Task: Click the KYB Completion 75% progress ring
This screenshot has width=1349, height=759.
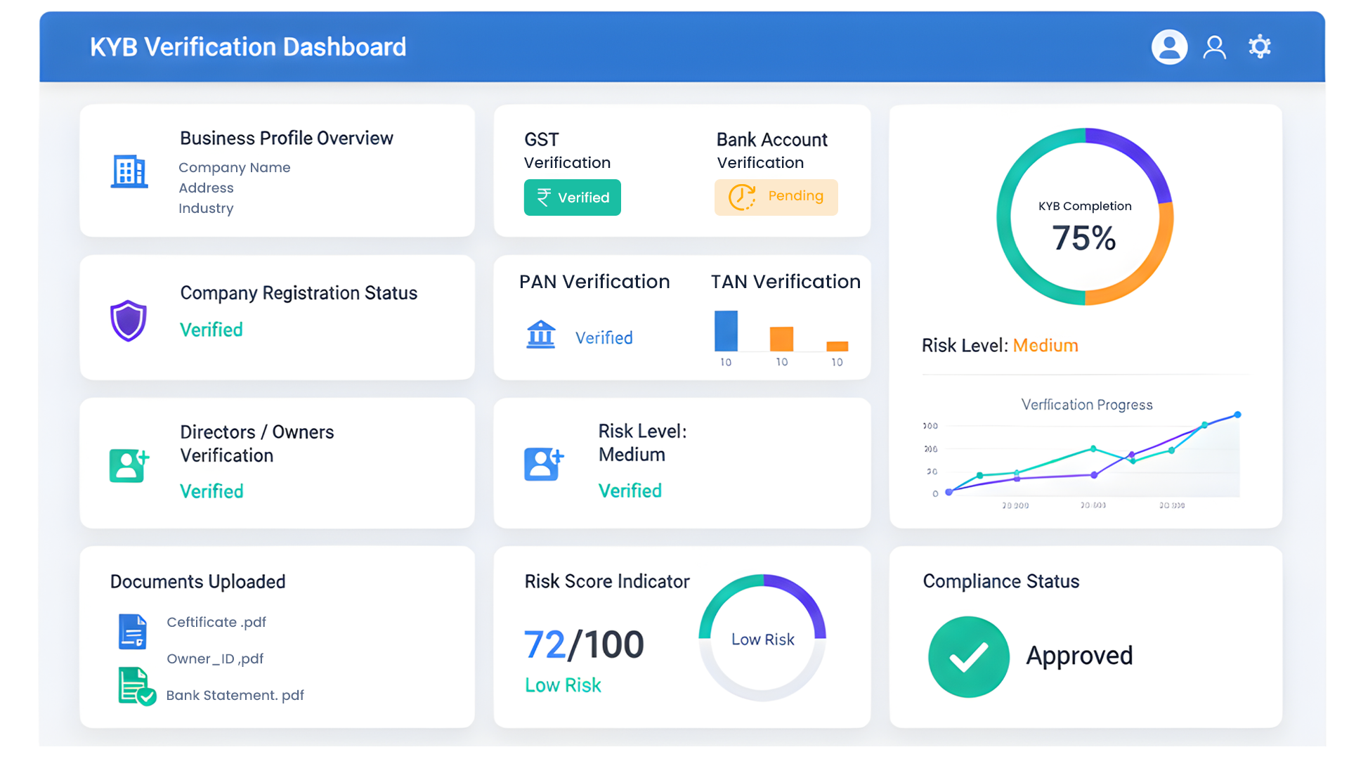Action: 1085,218
